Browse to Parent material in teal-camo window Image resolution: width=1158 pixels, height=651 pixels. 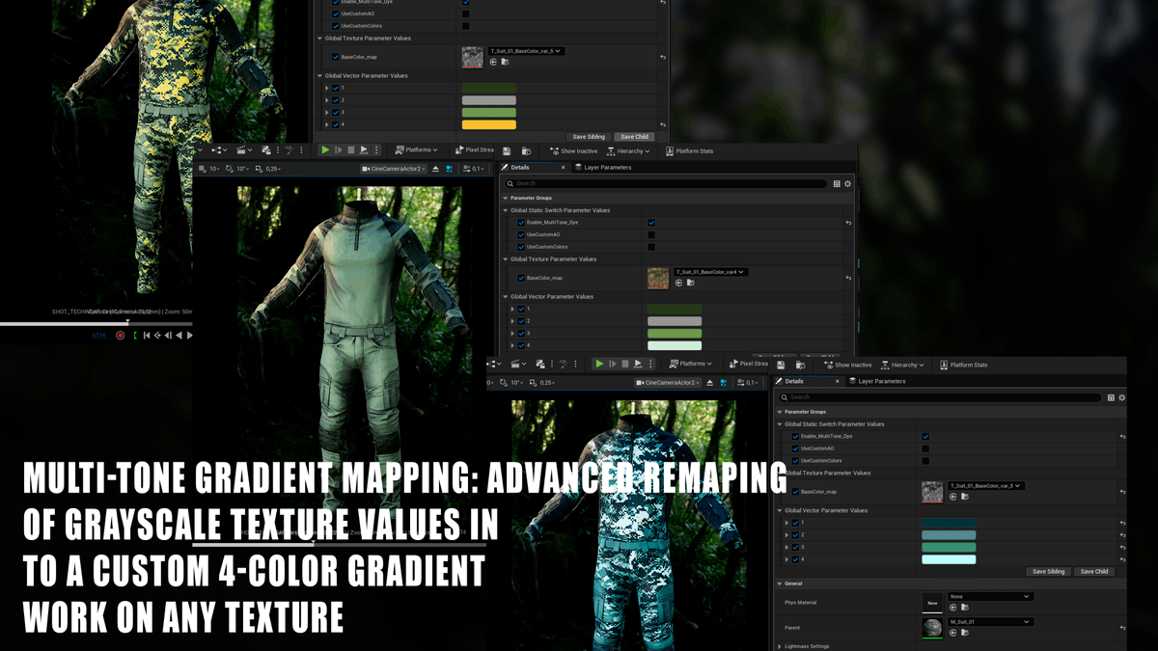click(x=964, y=633)
